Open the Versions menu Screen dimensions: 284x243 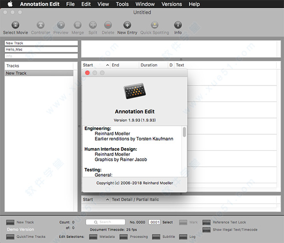[x=171, y=4]
